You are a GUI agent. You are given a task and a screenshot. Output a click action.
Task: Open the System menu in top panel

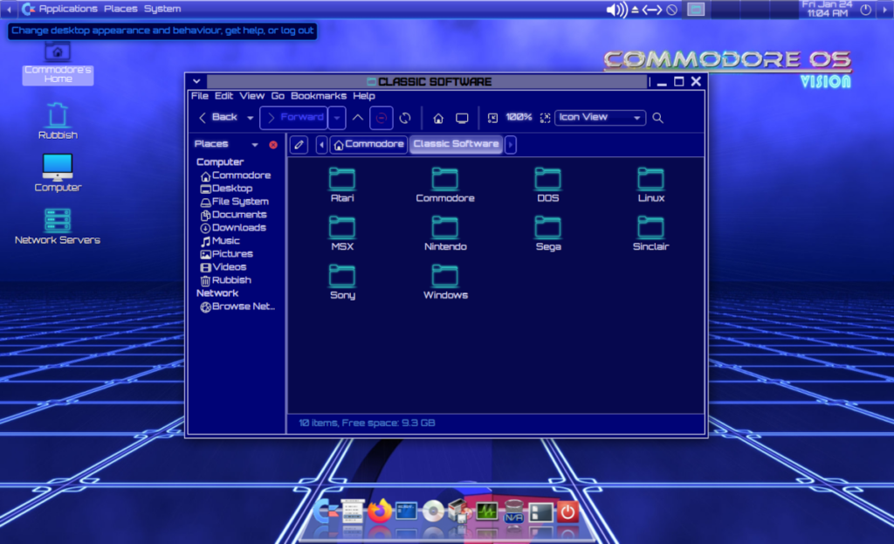162,9
